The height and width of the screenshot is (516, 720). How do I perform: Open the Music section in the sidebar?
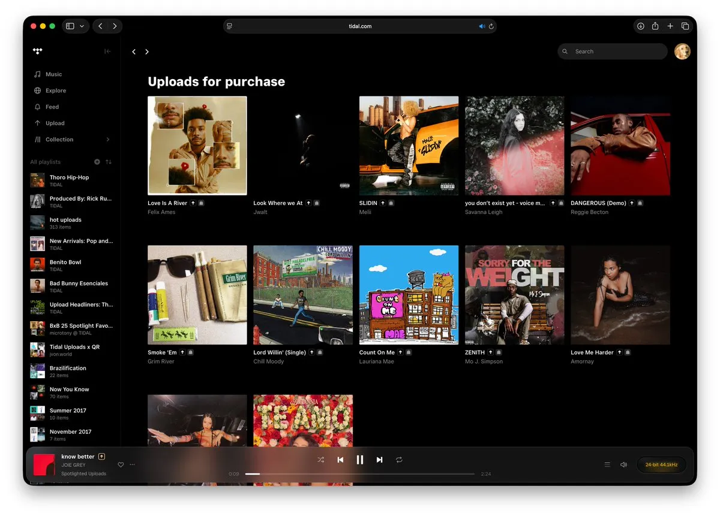pyautogui.click(x=53, y=74)
